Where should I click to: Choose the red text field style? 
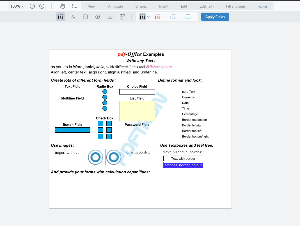click(x=157, y=17)
